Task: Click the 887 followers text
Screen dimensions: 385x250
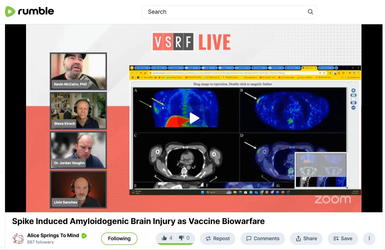Action: tap(40, 242)
